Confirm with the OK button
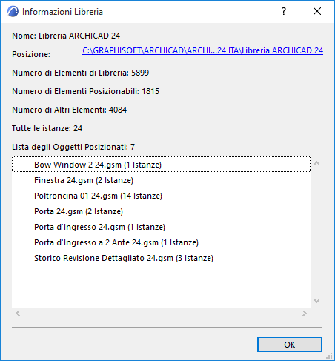Viewport: 335px width, 361px height. (x=290, y=345)
